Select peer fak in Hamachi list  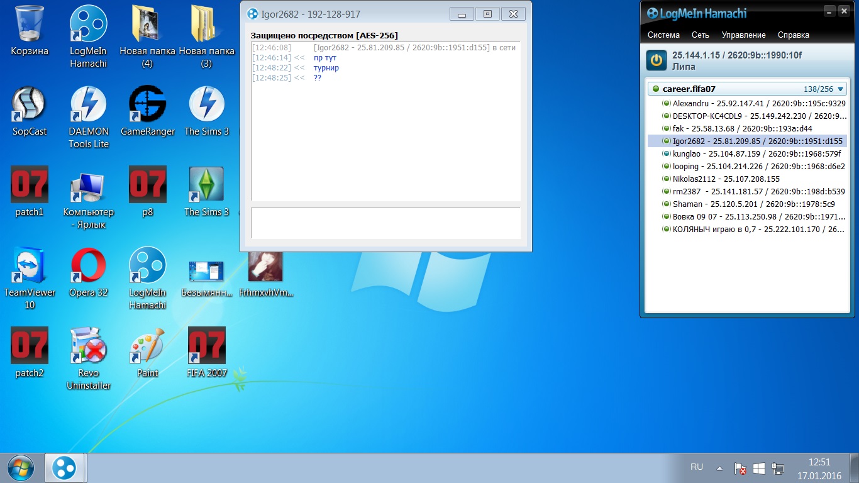[x=748, y=128]
